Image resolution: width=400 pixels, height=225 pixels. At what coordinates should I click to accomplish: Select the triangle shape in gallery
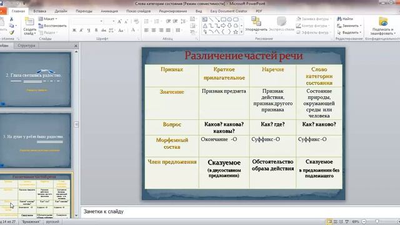205,26
